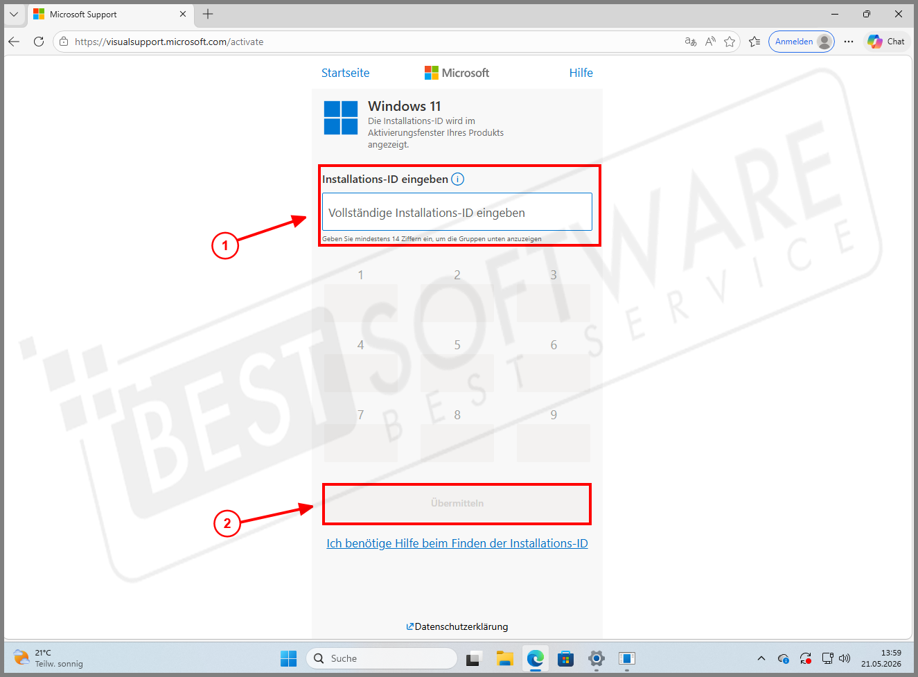Screen dimensions: 918x677
Task: Open Microsoft Store from the taskbar
Action: (566, 658)
